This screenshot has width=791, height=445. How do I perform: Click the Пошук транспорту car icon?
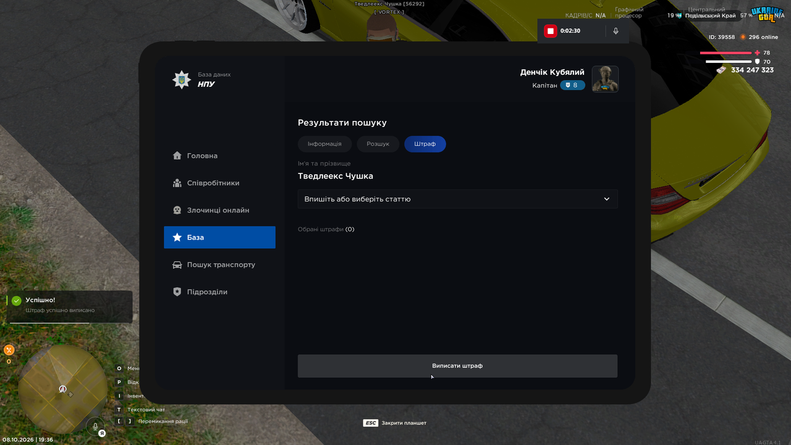(177, 265)
